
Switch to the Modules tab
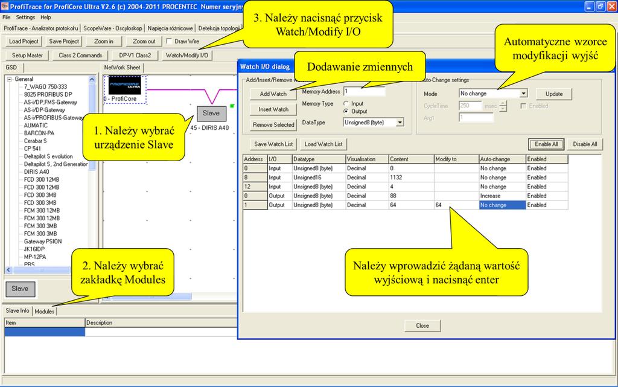pyautogui.click(x=45, y=312)
